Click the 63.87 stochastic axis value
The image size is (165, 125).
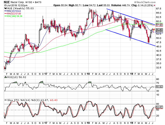159,107
